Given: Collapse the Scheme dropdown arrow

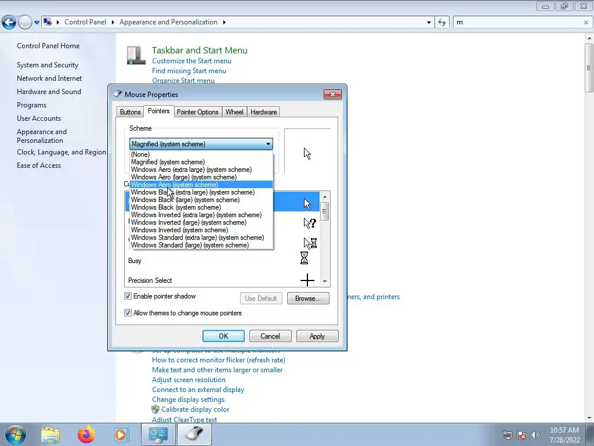Looking at the screenshot, I should coord(268,144).
